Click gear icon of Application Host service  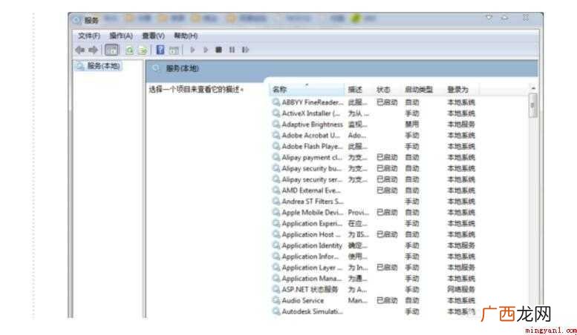click(x=276, y=234)
